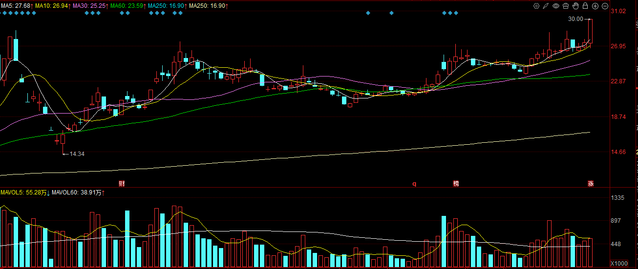Select the hand pan tool icon
The image size is (638, 269).
tap(575, 6)
